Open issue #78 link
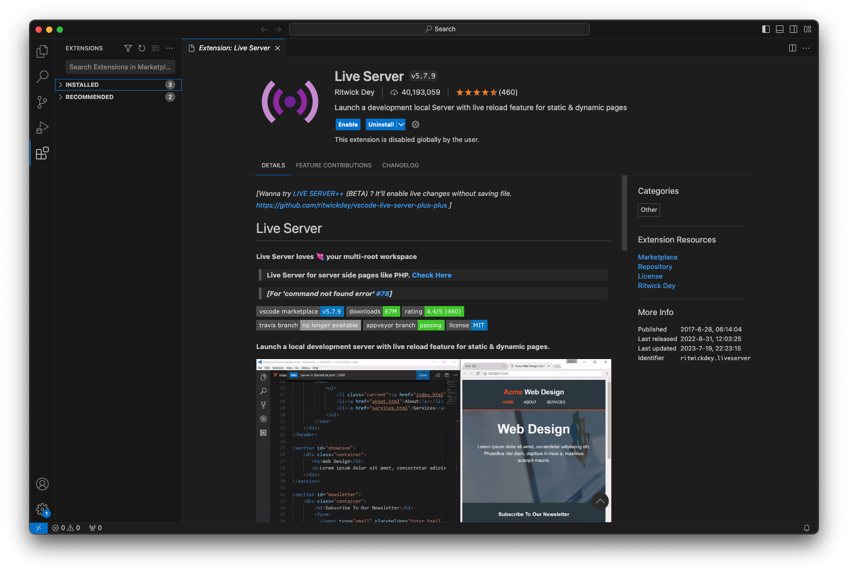 coord(383,294)
